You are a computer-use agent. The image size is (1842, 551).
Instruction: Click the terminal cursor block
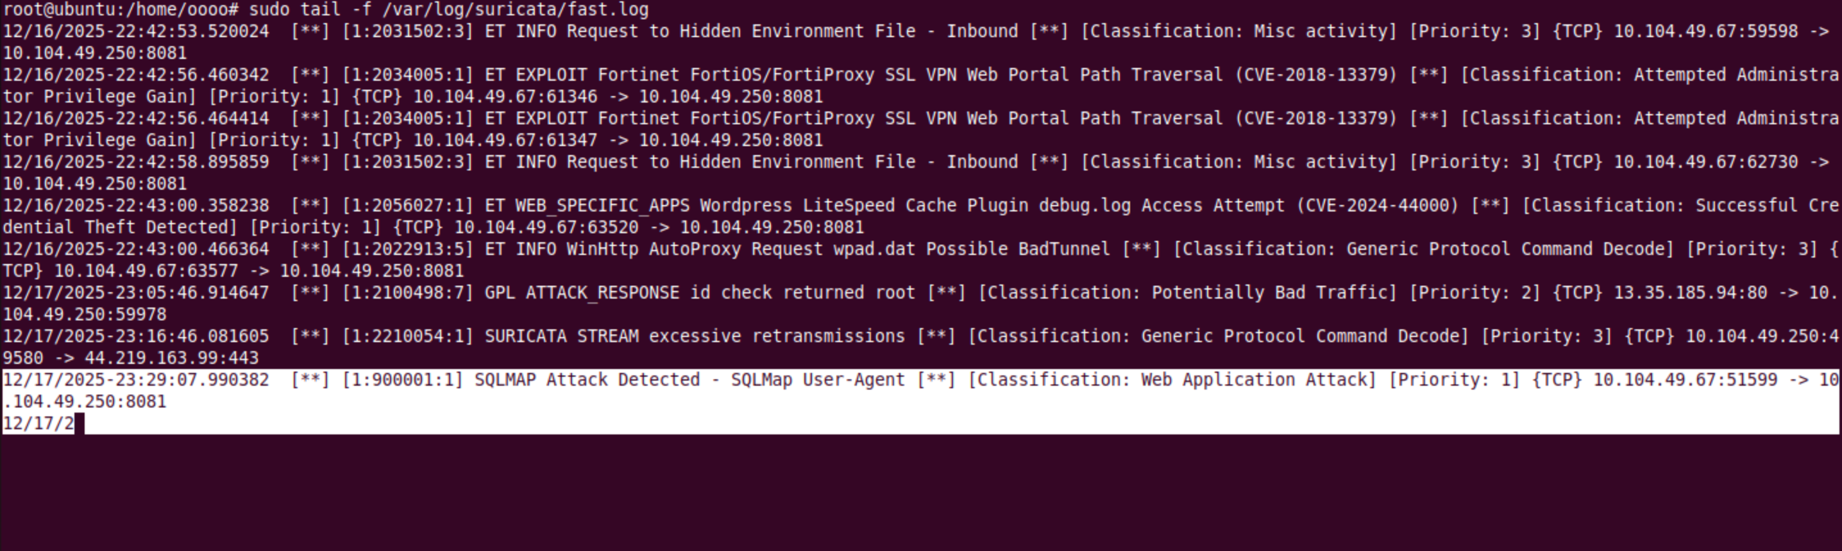[80, 424]
